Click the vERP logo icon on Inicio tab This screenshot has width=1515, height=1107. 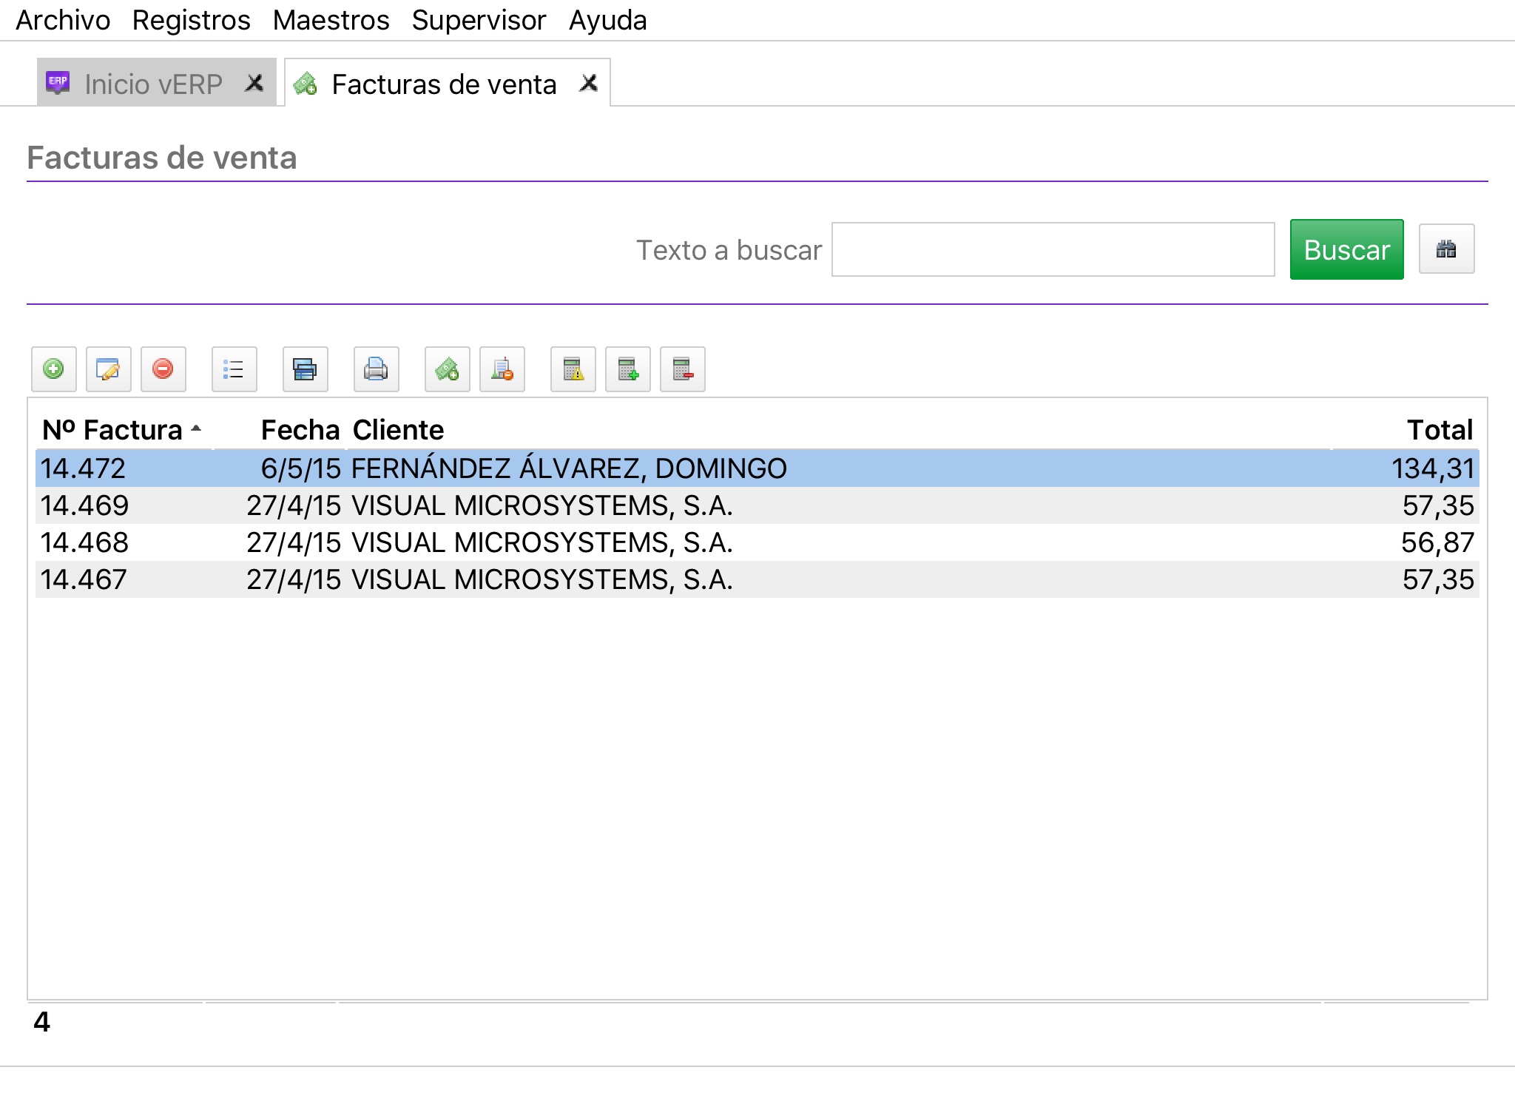(58, 83)
